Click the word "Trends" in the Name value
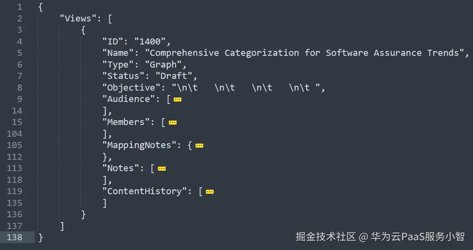This screenshot has width=473, height=250. tap(443, 53)
